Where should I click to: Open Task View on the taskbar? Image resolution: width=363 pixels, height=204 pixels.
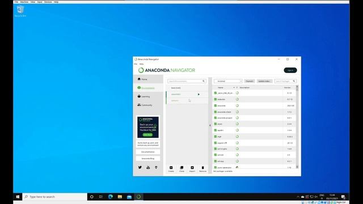[101, 197]
